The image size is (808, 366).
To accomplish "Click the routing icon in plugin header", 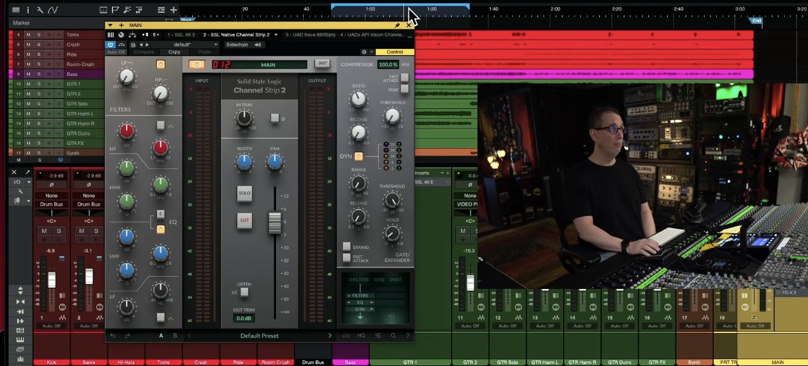I will pos(132,35).
